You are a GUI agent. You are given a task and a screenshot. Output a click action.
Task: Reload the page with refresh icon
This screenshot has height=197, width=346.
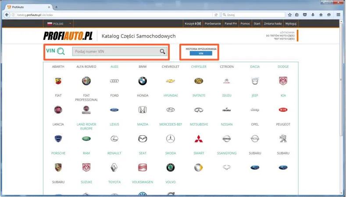(x=216, y=15)
